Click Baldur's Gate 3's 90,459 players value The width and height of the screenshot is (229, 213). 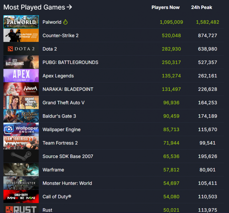point(171,116)
